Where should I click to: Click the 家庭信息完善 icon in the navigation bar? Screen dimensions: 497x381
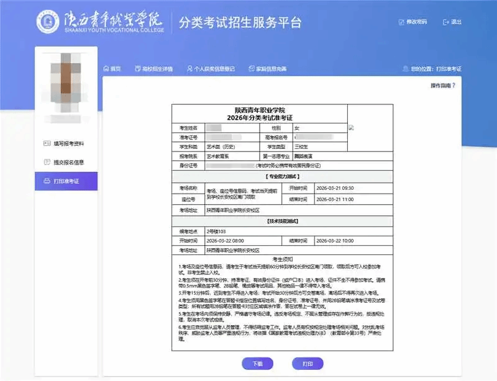[x=250, y=68]
